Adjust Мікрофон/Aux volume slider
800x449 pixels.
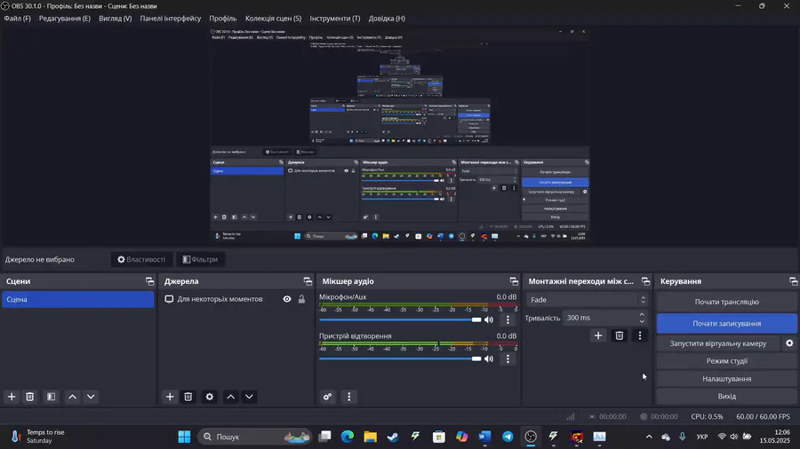(400, 319)
